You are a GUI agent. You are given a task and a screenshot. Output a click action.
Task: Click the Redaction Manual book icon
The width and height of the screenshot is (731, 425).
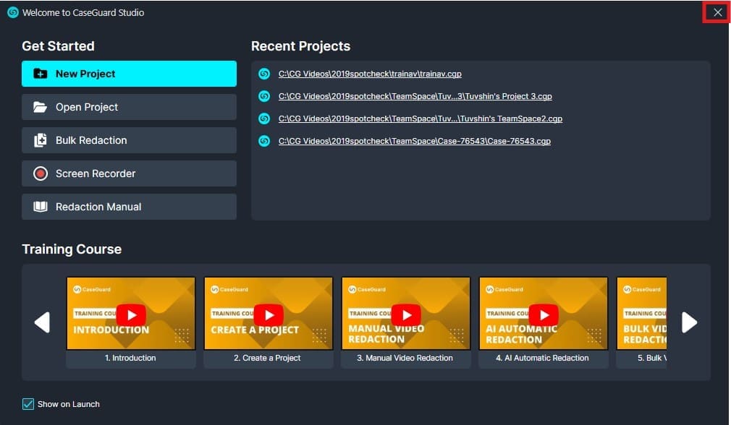pyautogui.click(x=41, y=207)
